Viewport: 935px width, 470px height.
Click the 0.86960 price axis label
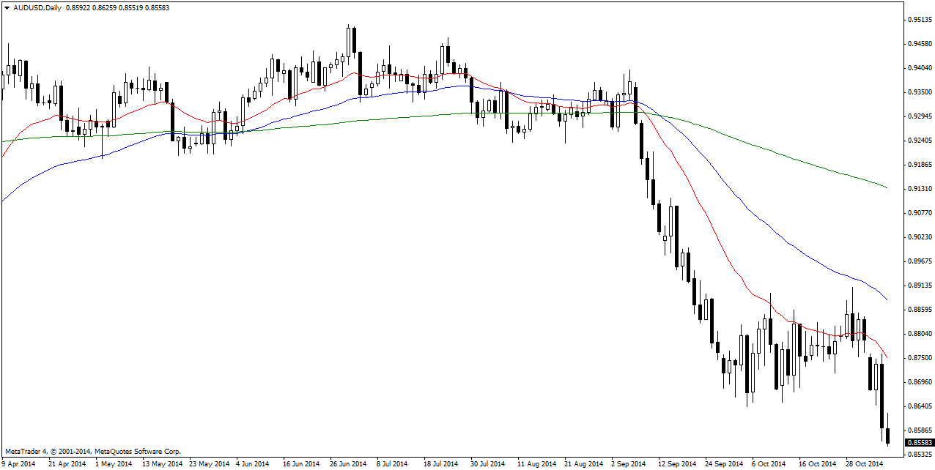(x=919, y=382)
